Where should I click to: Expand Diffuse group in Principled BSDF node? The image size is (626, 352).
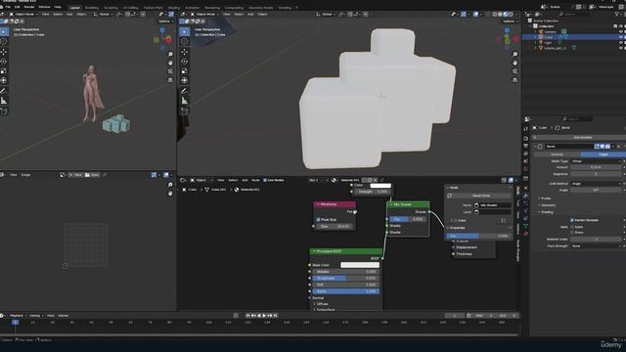(x=320, y=304)
